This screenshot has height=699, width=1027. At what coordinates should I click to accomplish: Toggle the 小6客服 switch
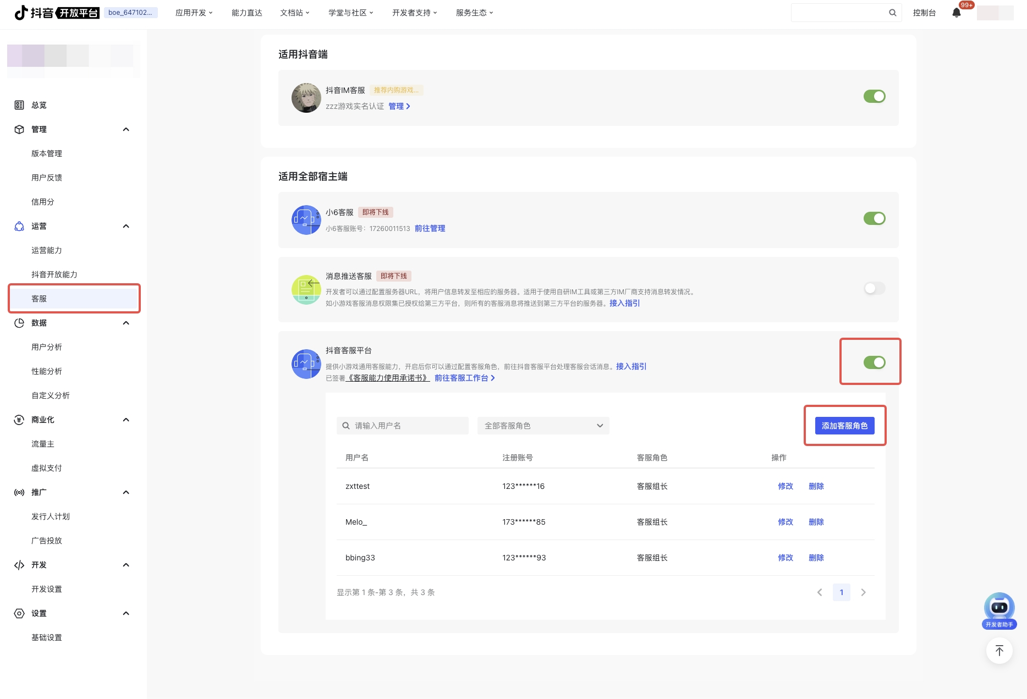(x=875, y=218)
